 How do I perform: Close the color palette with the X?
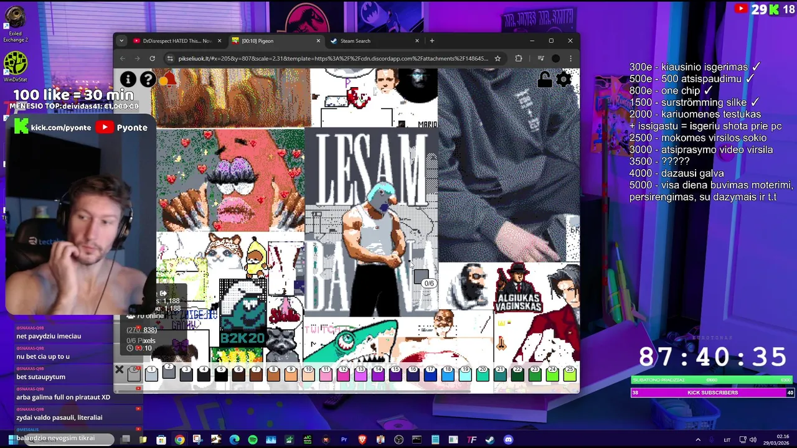(x=119, y=370)
